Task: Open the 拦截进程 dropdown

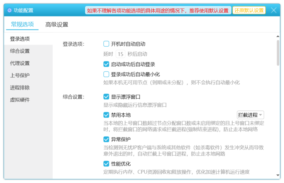Action: (250, 115)
